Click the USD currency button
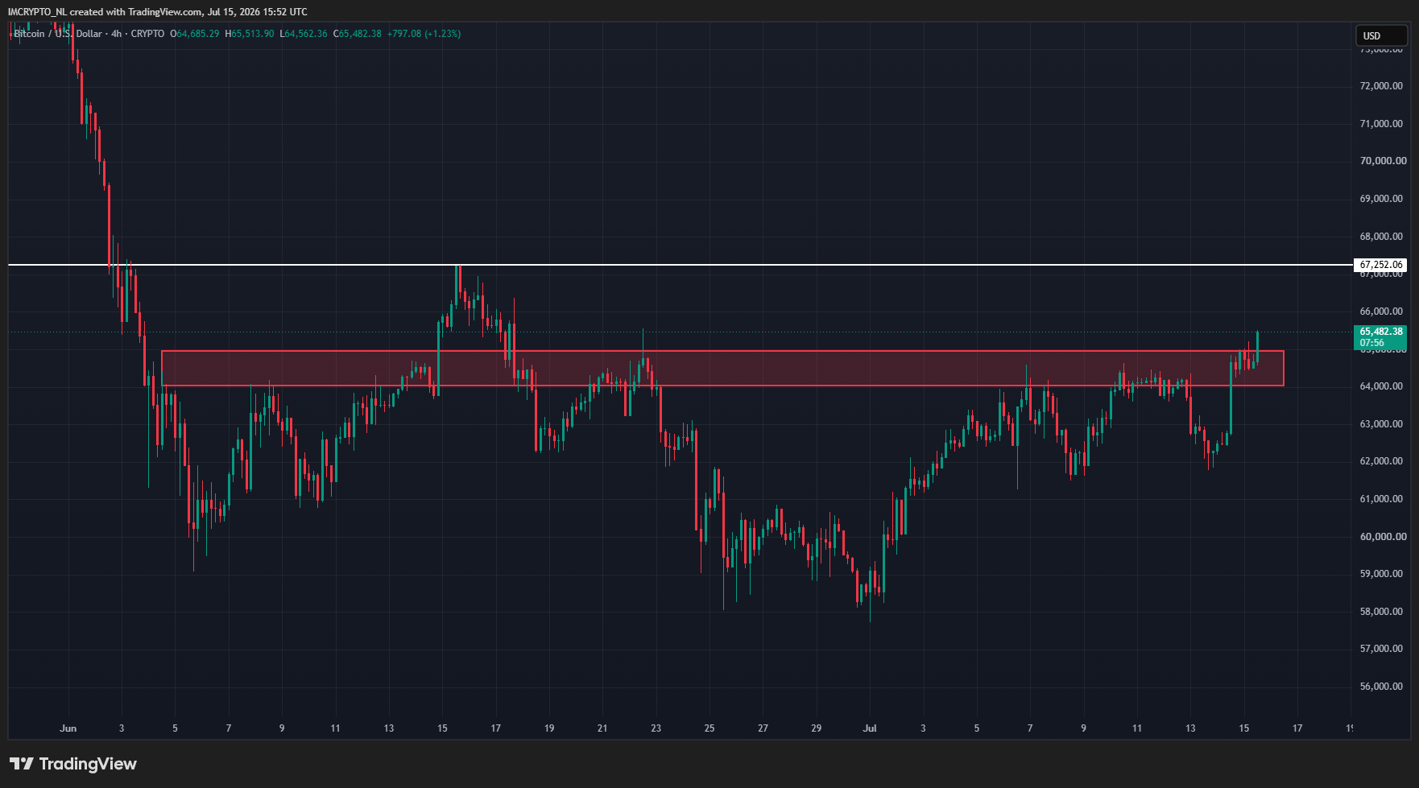Viewport: 1419px width, 788px height. (x=1381, y=35)
